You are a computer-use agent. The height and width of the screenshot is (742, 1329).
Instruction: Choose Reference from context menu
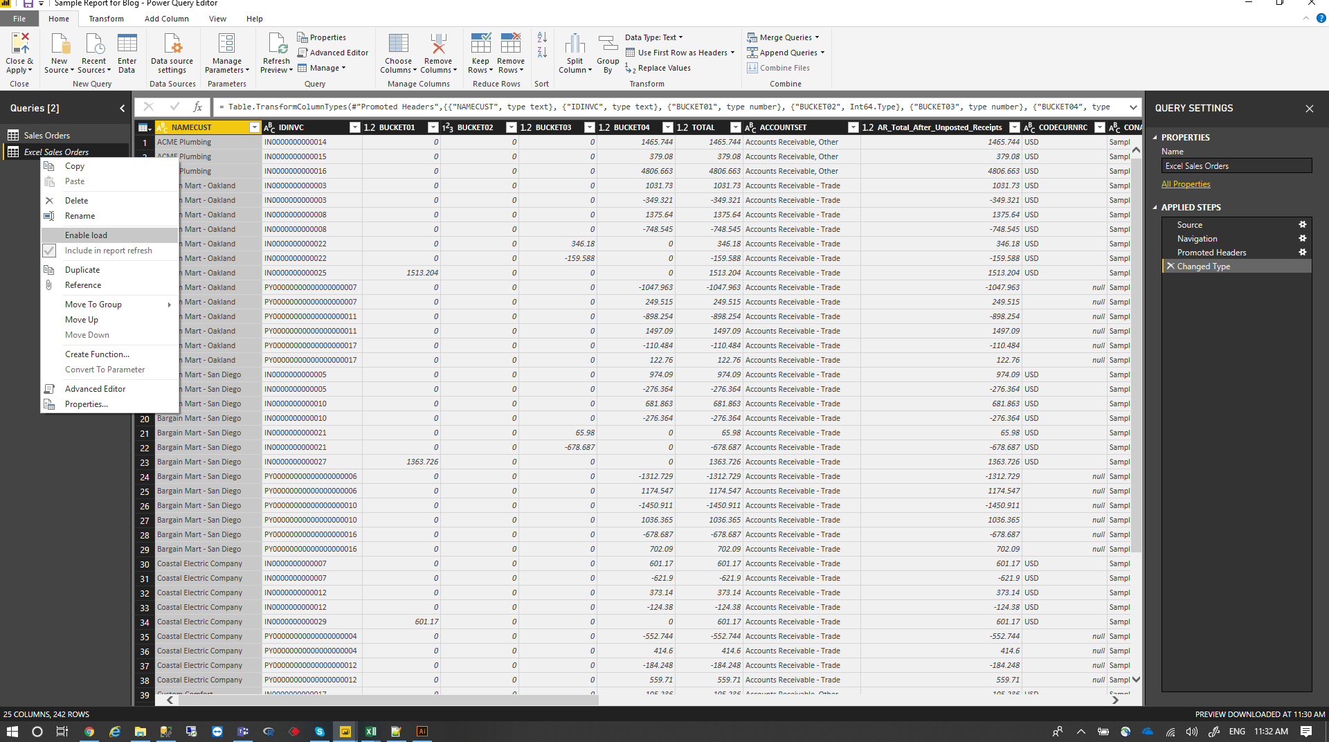(109, 285)
